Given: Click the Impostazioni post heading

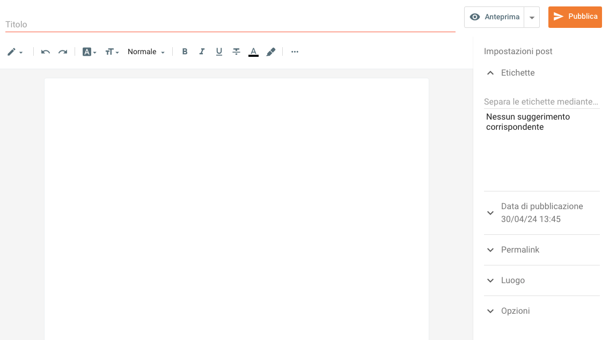Looking at the screenshot, I should coord(518,51).
